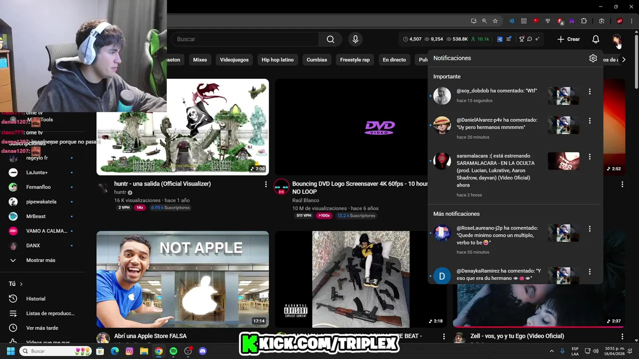Select the Freestyle rap chip
Screen dimensions: 639x359
(x=355, y=60)
